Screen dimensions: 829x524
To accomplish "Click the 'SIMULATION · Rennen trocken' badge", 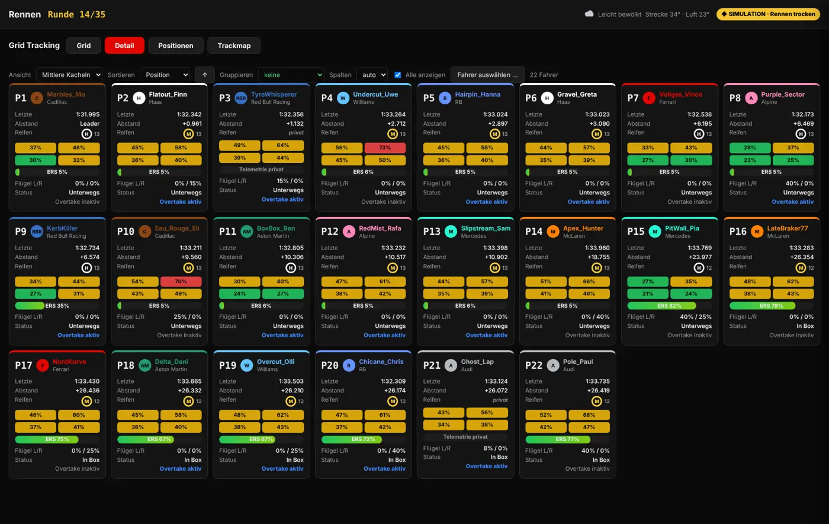I will pyautogui.click(x=768, y=14).
